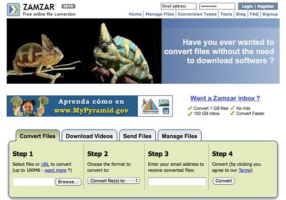The width and height of the screenshot is (286, 200).
Task: Go to Home in the top navigation
Action: pyautogui.click(x=135, y=14)
